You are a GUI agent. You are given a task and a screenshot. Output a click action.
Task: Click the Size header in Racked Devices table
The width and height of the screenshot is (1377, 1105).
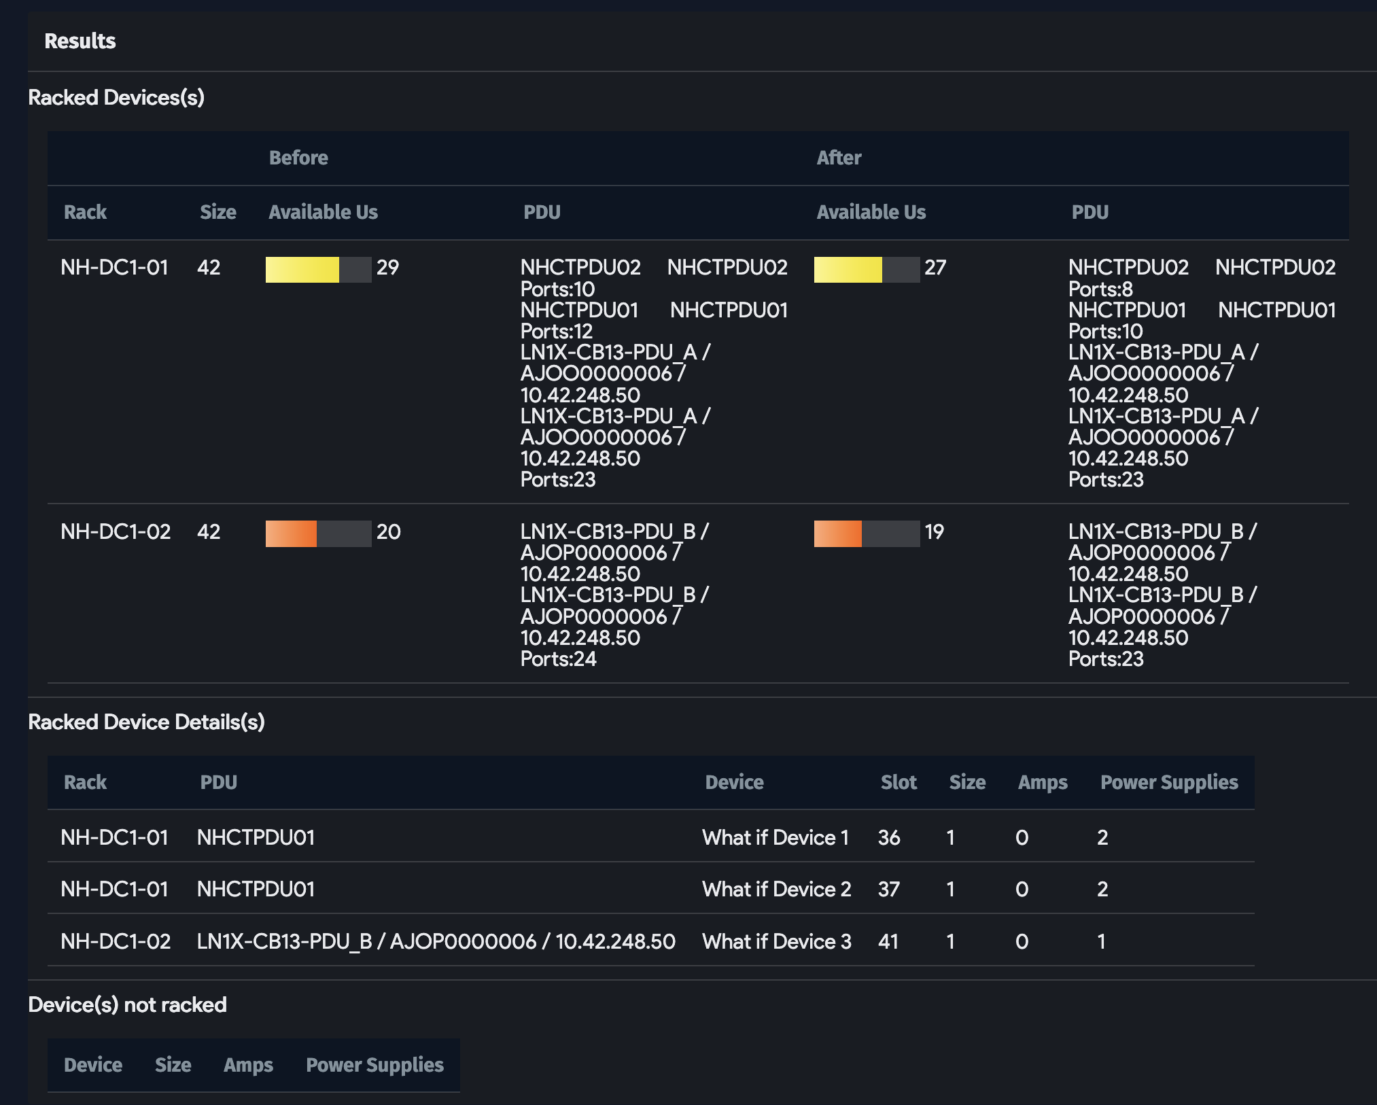pyautogui.click(x=217, y=212)
